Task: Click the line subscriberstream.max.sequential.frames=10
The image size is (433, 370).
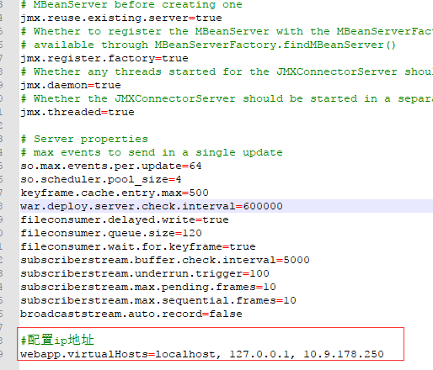Action: click(x=158, y=300)
